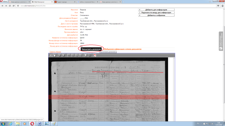This screenshot has height=126, width=225.
Task: Click the date value '12.08.1944'
Action: pyautogui.click(x=84, y=35)
